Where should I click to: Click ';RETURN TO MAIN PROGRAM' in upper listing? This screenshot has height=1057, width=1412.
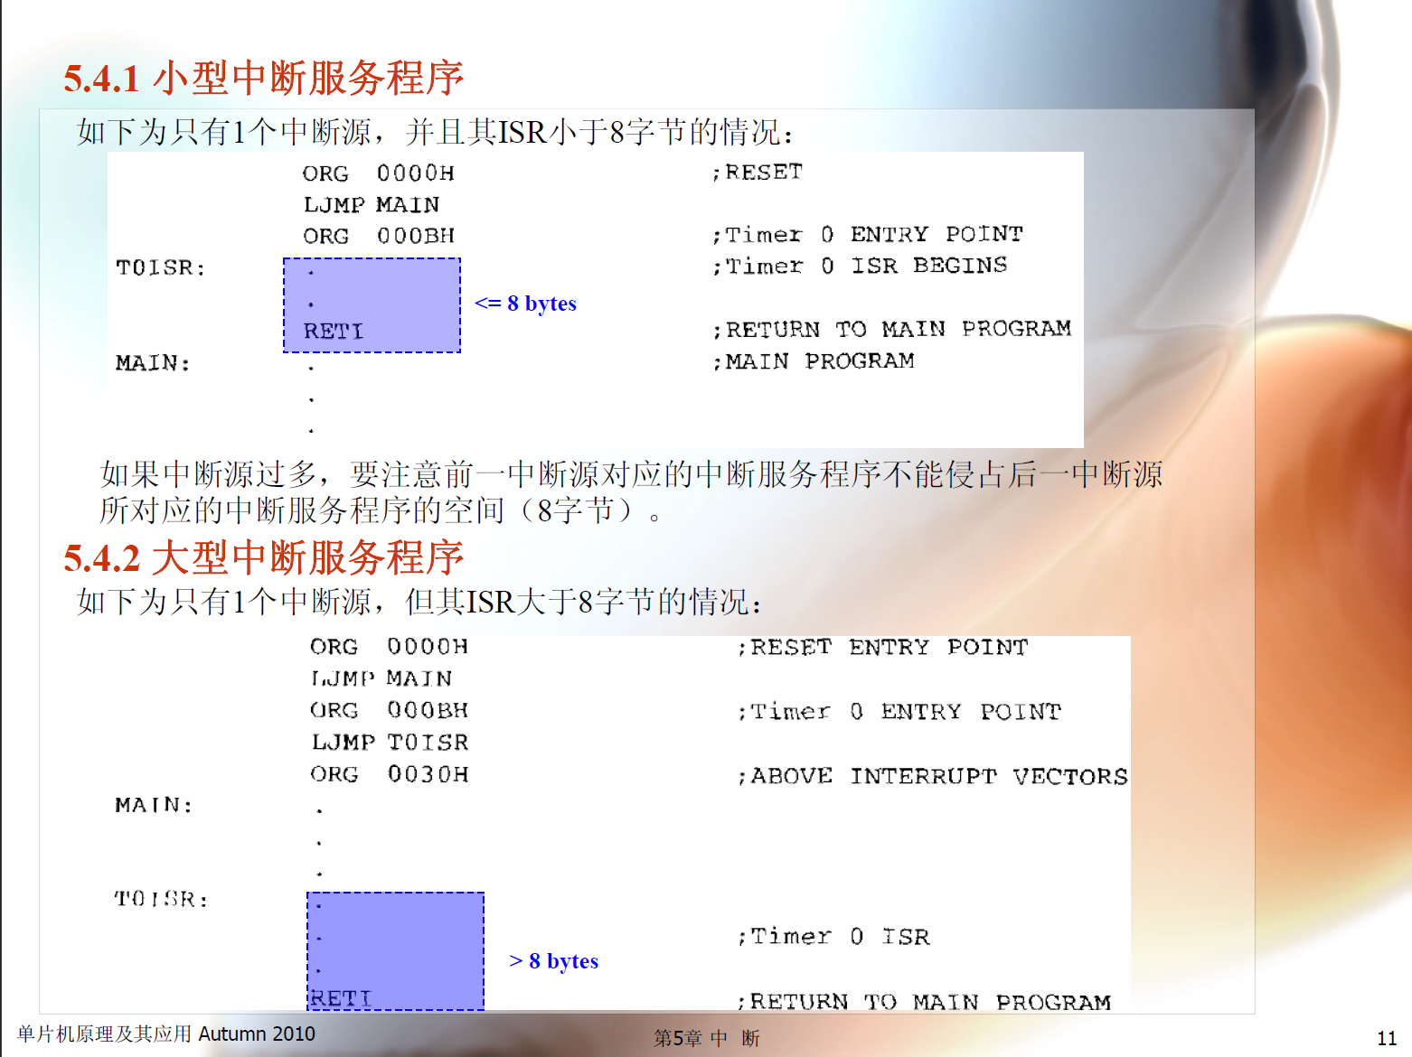point(891,329)
